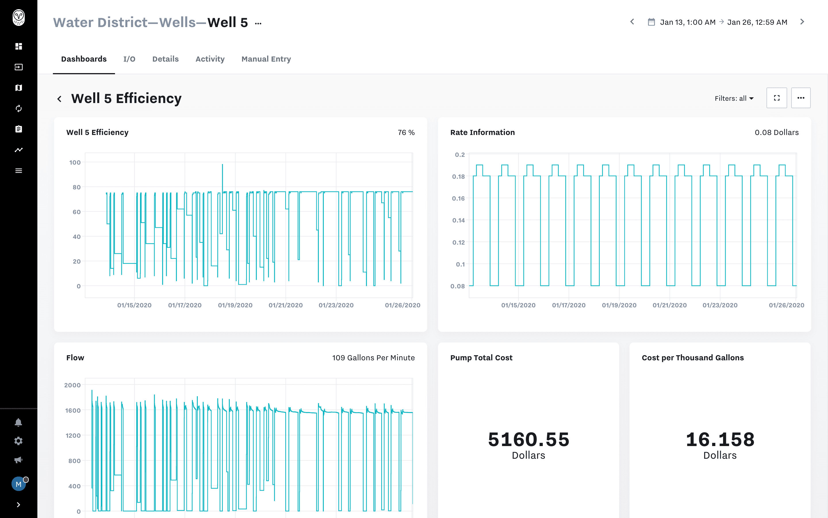
Task: Click the Pump Total Cost title
Action: 481,358
